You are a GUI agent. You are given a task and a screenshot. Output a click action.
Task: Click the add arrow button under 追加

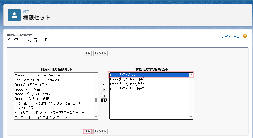click(104, 90)
